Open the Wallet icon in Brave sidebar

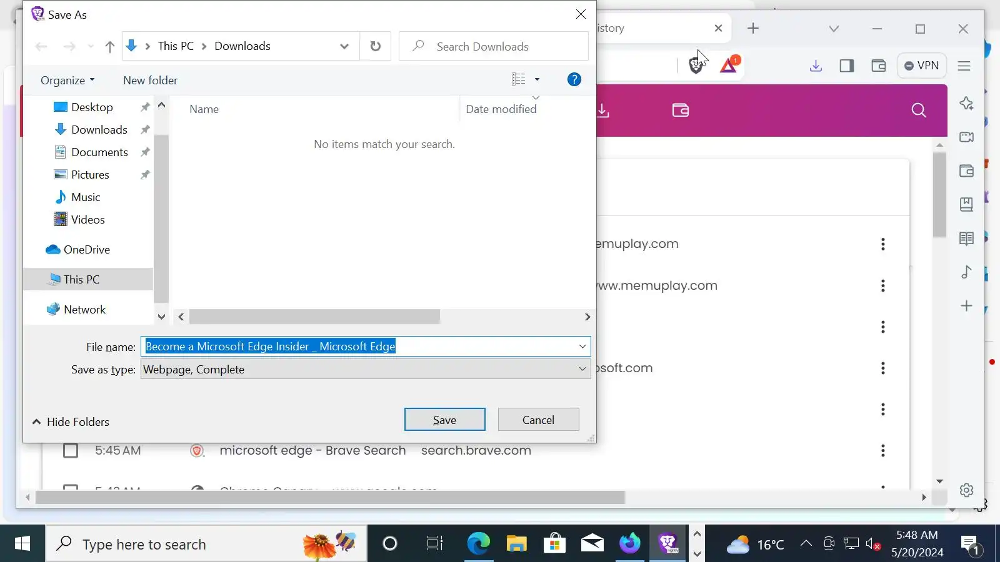967,170
